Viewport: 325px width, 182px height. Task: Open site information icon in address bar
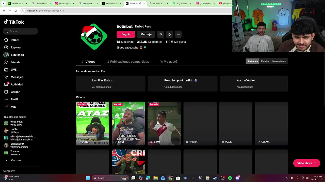23,11
